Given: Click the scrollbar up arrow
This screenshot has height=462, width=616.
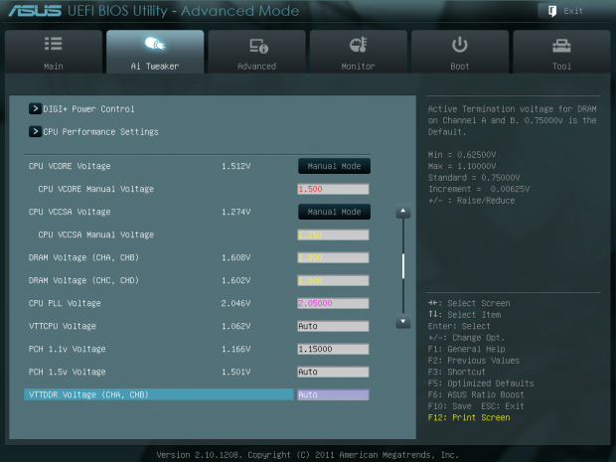Looking at the screenshot, I should coord(403,212).
